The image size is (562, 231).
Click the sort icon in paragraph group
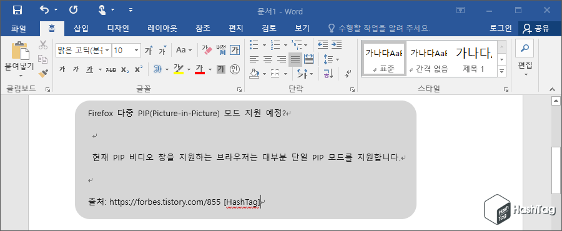(x=328, y=74)
